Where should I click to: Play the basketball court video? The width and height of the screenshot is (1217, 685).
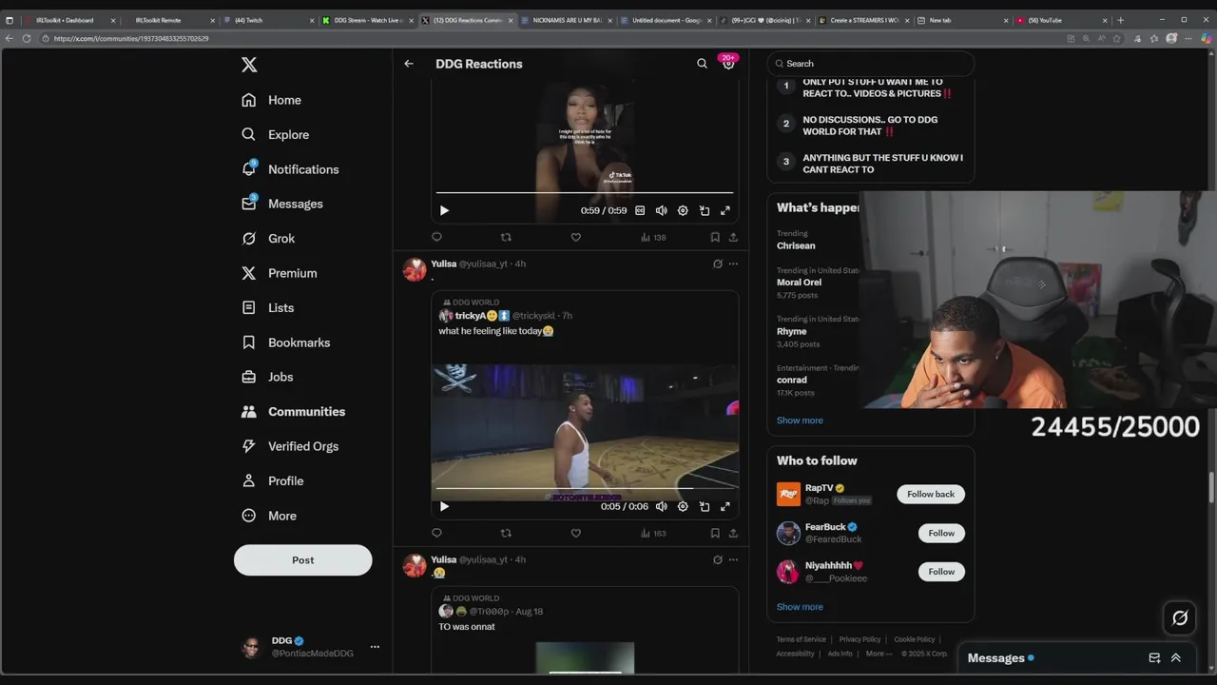444,506
